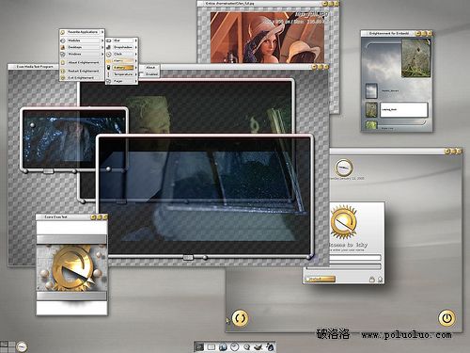The height and width of the screenshot is (353, 470).
Task: Click the gold clock in the login window
Action: [344, 168]
